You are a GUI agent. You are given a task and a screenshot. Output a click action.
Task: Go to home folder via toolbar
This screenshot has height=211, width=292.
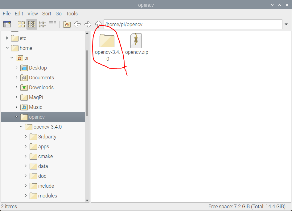(67, 24)
